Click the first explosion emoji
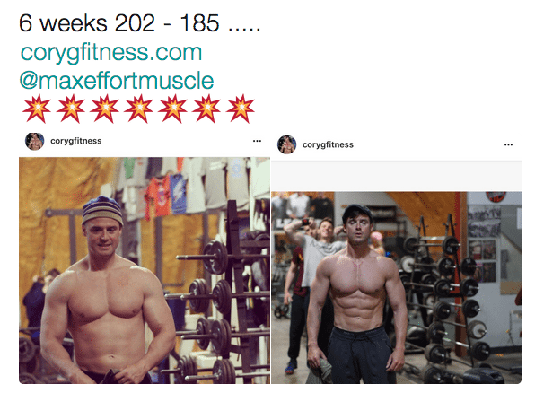This screenshot has width=535, height=393. [x=37, y=109]
